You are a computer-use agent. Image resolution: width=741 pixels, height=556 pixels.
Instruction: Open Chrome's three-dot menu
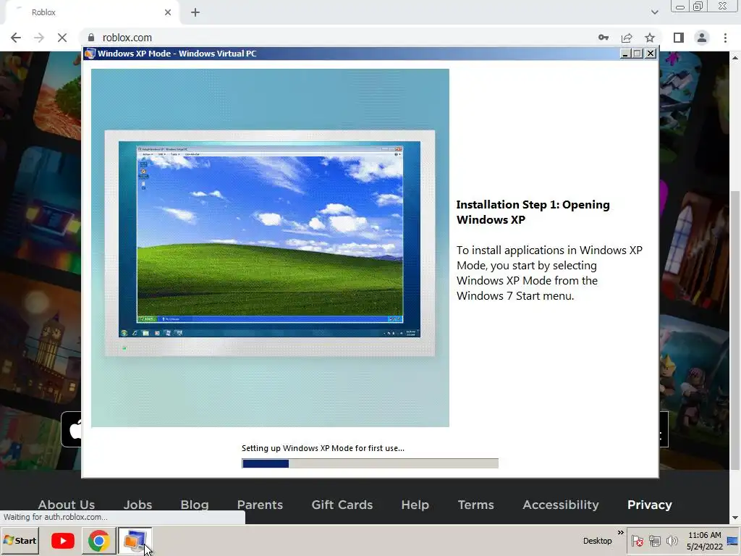pyautogui.click(x=725, y=38)
